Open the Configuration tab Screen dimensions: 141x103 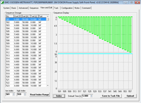point(67,8)
